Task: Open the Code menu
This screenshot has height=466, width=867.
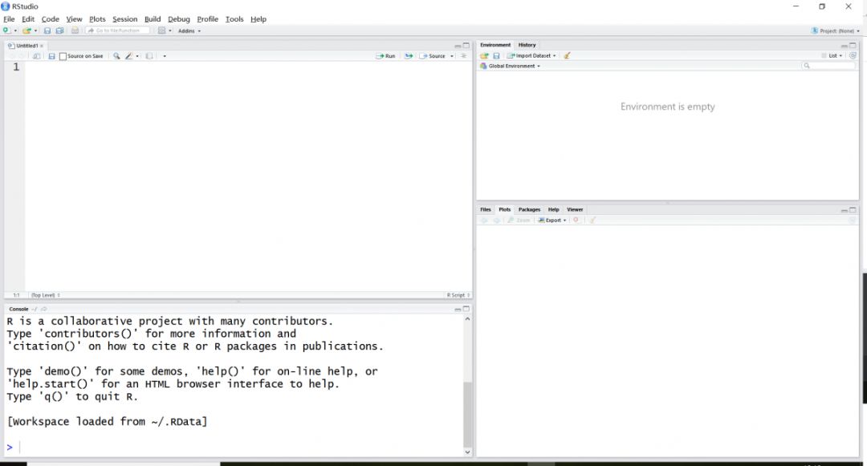Action: pos(51,18)
